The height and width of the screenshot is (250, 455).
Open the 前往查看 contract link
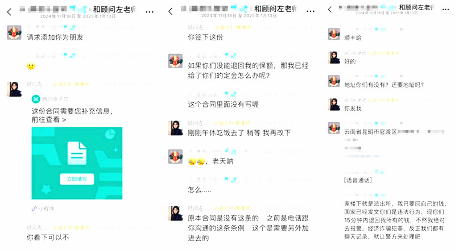coord(49,119)
